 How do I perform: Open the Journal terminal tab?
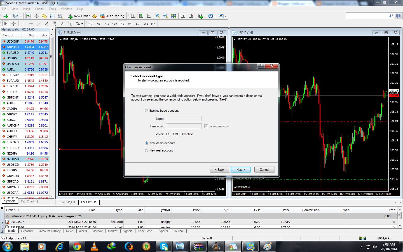coord(179,231)
